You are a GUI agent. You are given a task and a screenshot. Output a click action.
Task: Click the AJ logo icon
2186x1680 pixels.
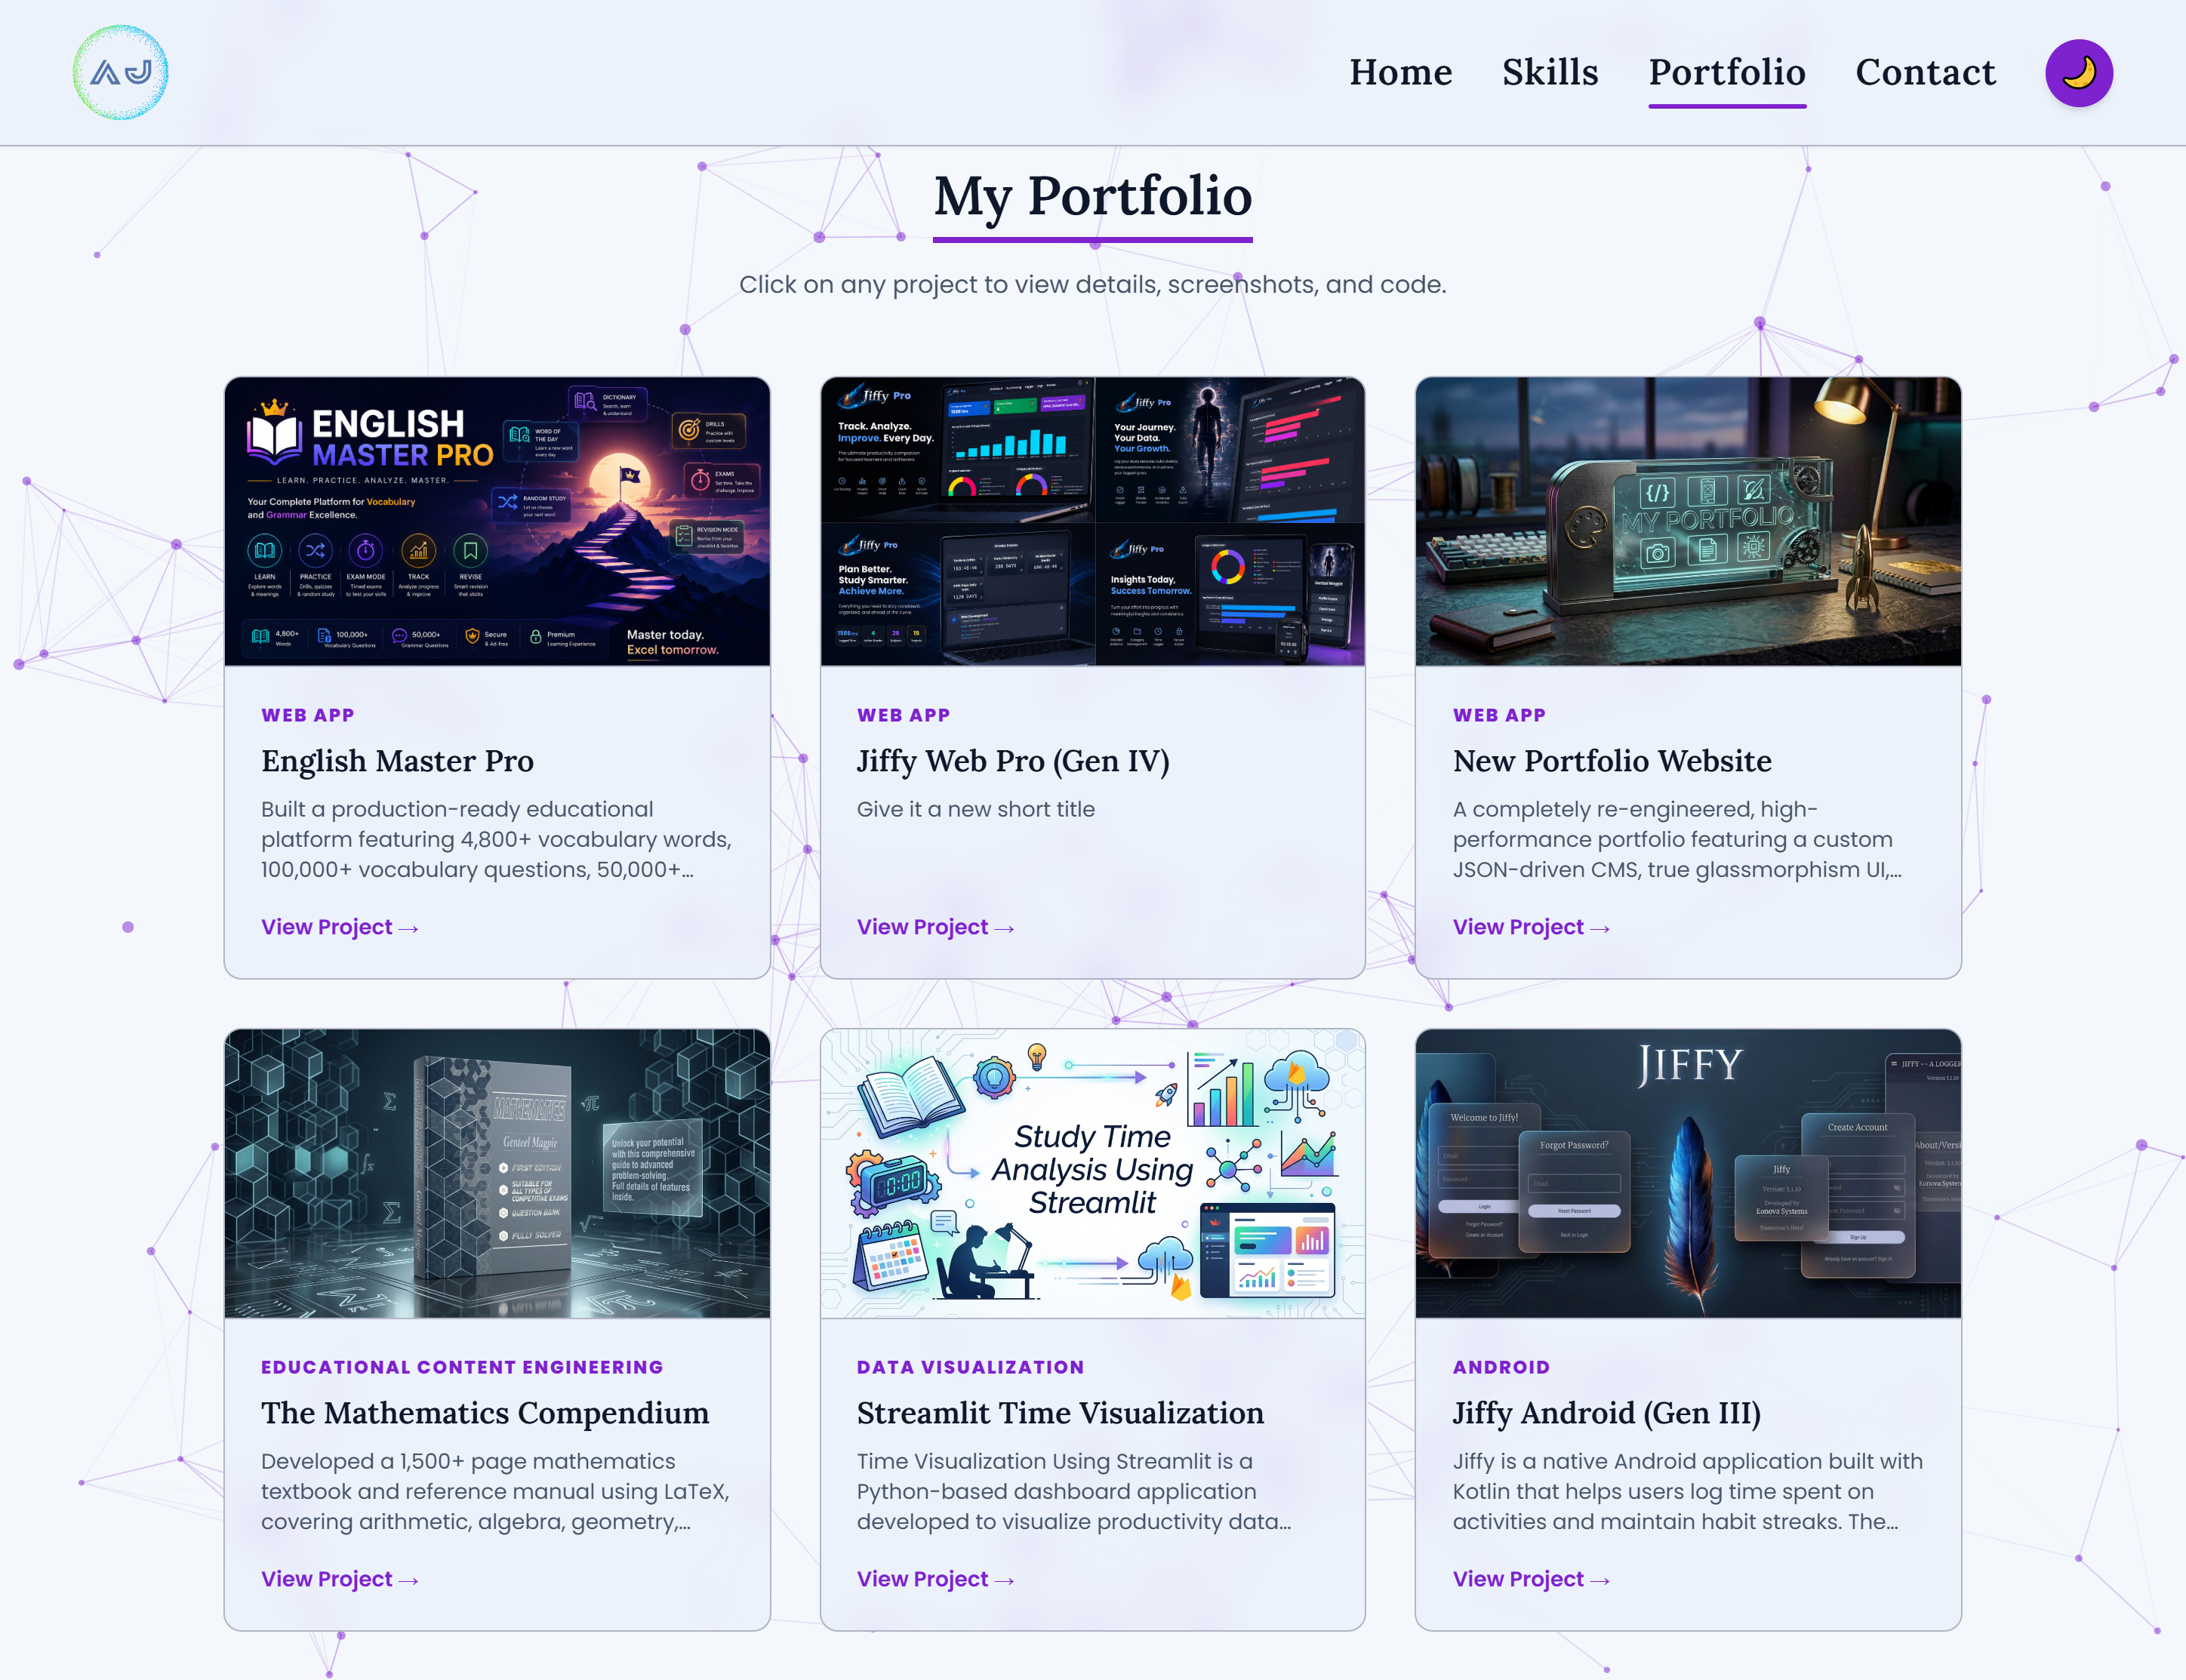pos(120,72)
